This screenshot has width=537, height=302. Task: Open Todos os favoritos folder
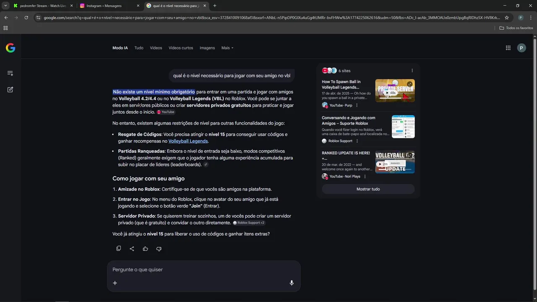516,28
